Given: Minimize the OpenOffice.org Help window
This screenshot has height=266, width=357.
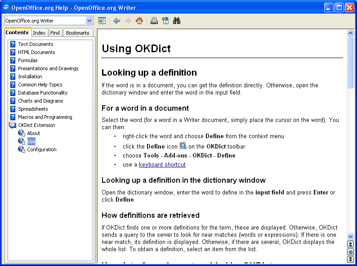Looking at the screenshot, I should click(329, 8).
